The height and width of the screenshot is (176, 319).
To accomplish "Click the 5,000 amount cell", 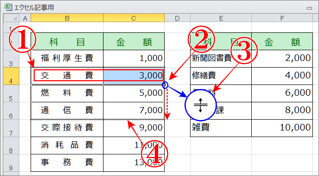I will click(x=134, y=93).
